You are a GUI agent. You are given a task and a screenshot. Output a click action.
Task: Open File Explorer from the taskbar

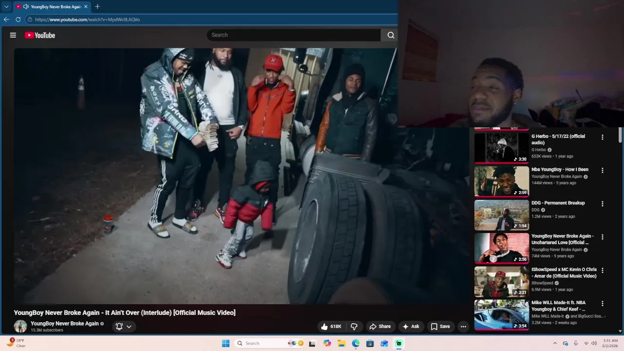pyautogui.click(x=342, y=343)
